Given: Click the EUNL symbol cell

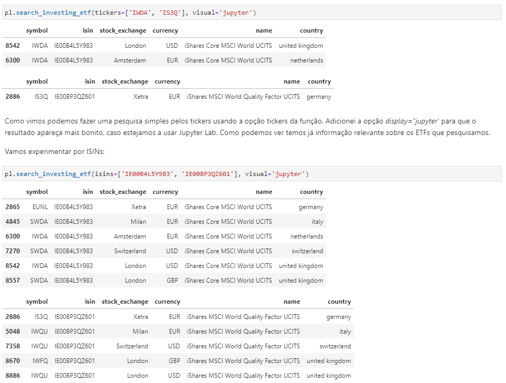Looking at the screenshot, I should click(x=39, y=207).
